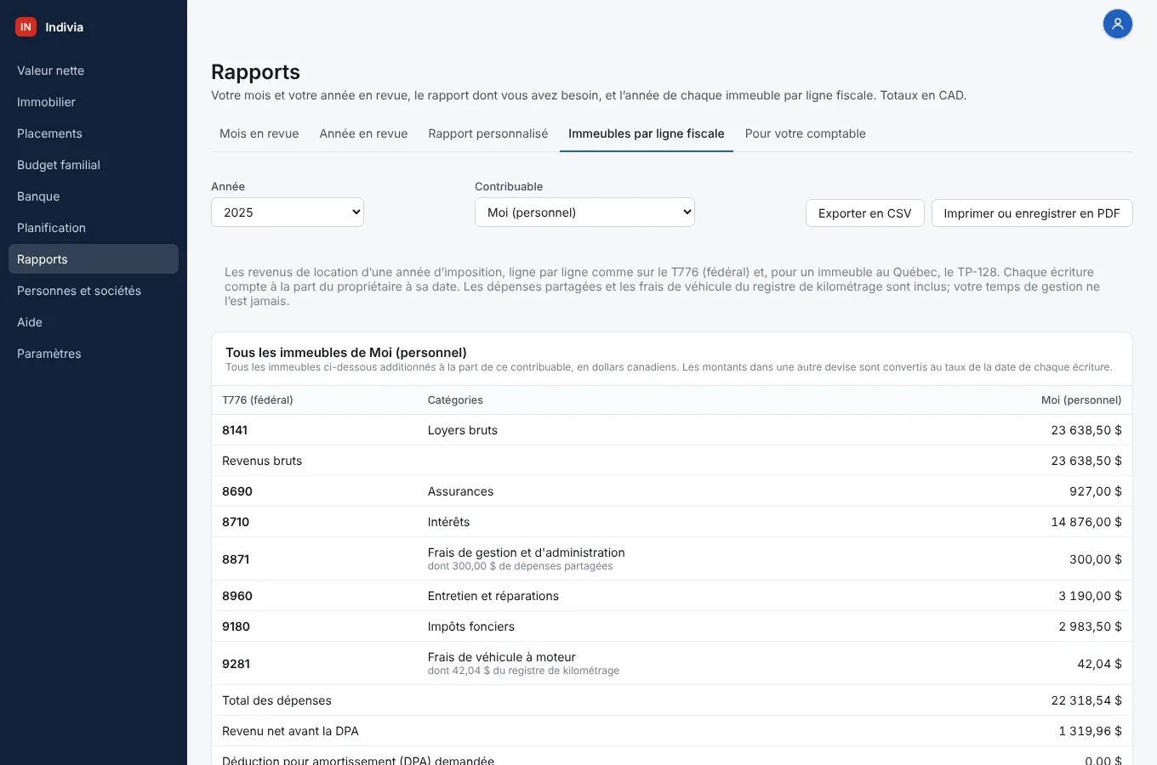Click the 22 318,54 $ total value
Screen dimensions: 1157x765
point(1086,700)
